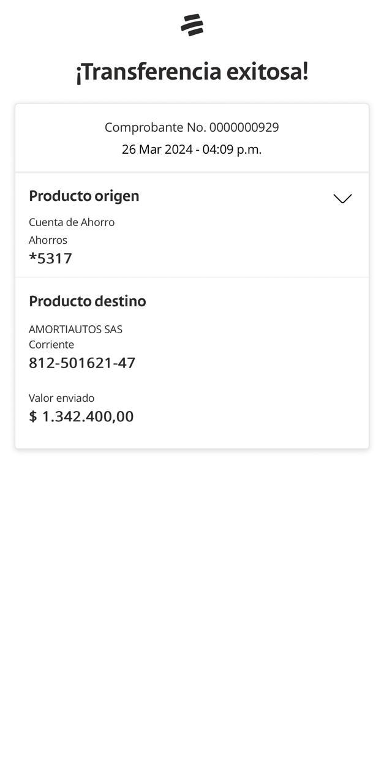Click the "Producto origen" heading

(84, 196)
